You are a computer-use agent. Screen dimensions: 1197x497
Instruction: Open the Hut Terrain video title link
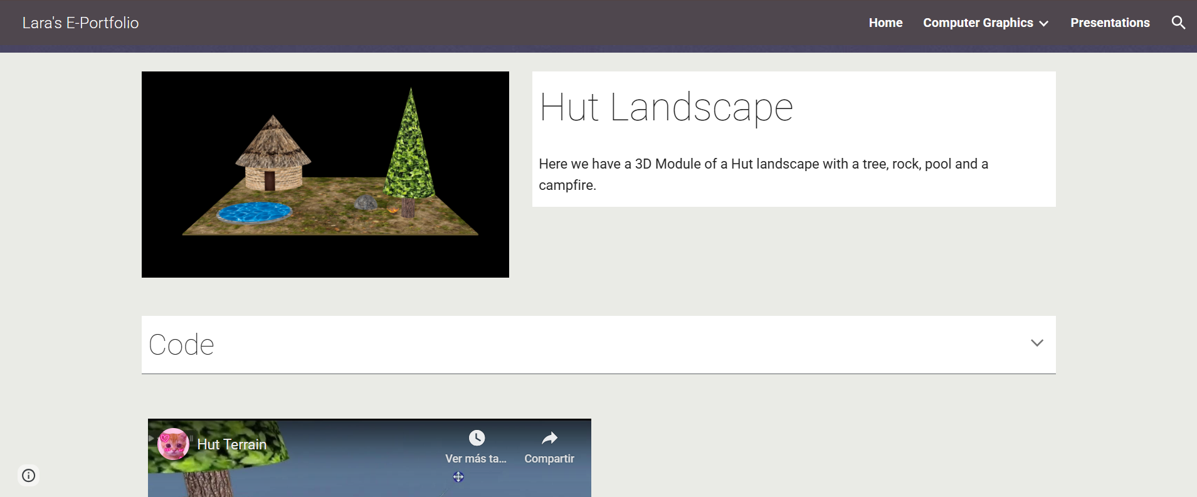point(232,444)
